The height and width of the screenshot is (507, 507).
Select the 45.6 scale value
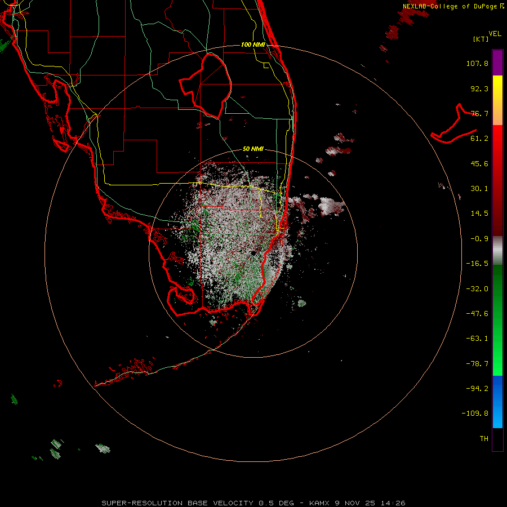click(x=479, y=163)
